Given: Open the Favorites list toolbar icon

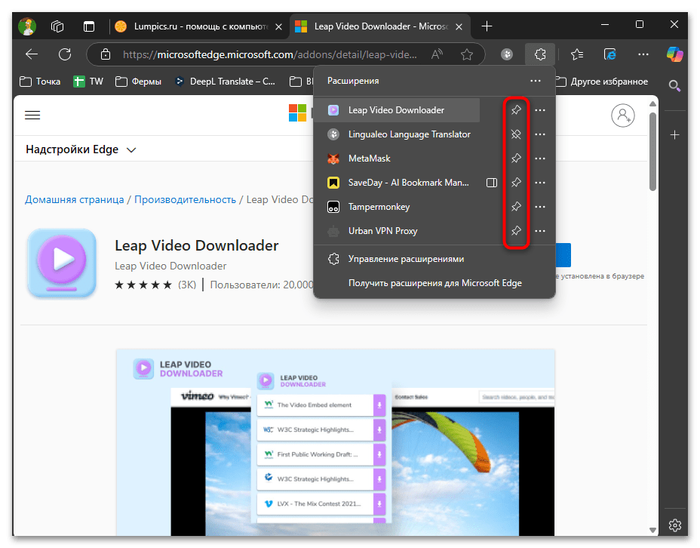Looking at the screenshot, I should pos(577,54).
